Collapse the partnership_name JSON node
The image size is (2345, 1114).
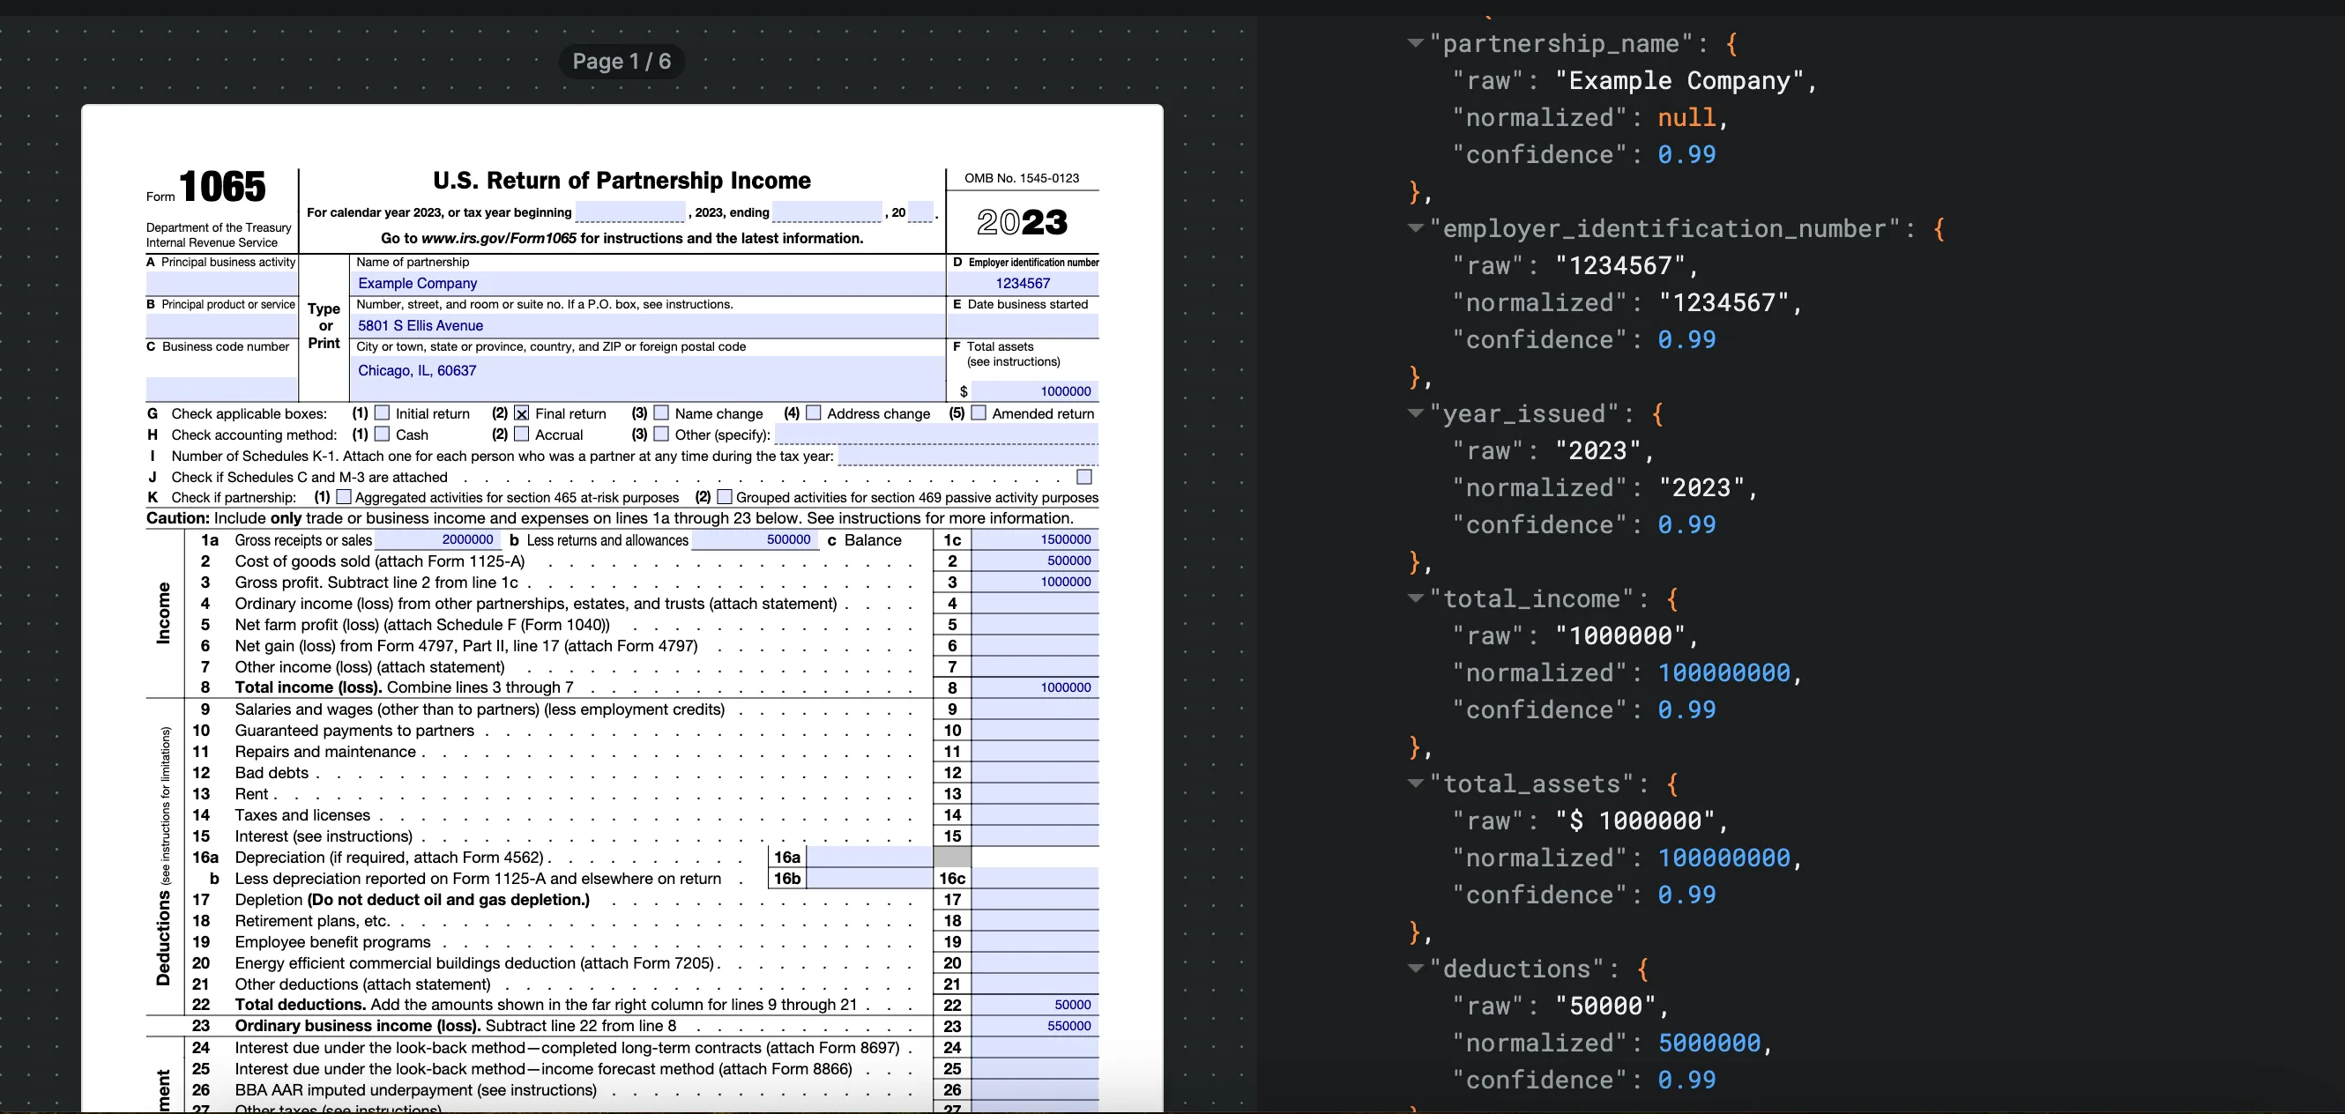click(x=1416, y=43)
